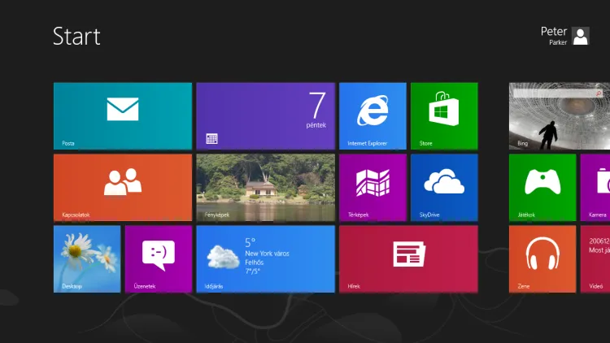Open the Zene music headphones tile
610x343 pixels.
tap(542, 258)
